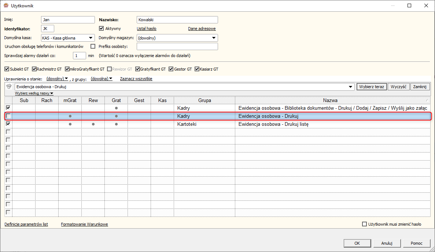Viewport: 435px width, 252px height.
Task: Click the highlighted 'Ewidencja osobowa - Drukuj' name
Action: point(268,116)
